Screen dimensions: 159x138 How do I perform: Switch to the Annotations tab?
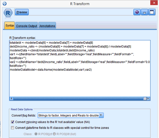click(47, 26)
